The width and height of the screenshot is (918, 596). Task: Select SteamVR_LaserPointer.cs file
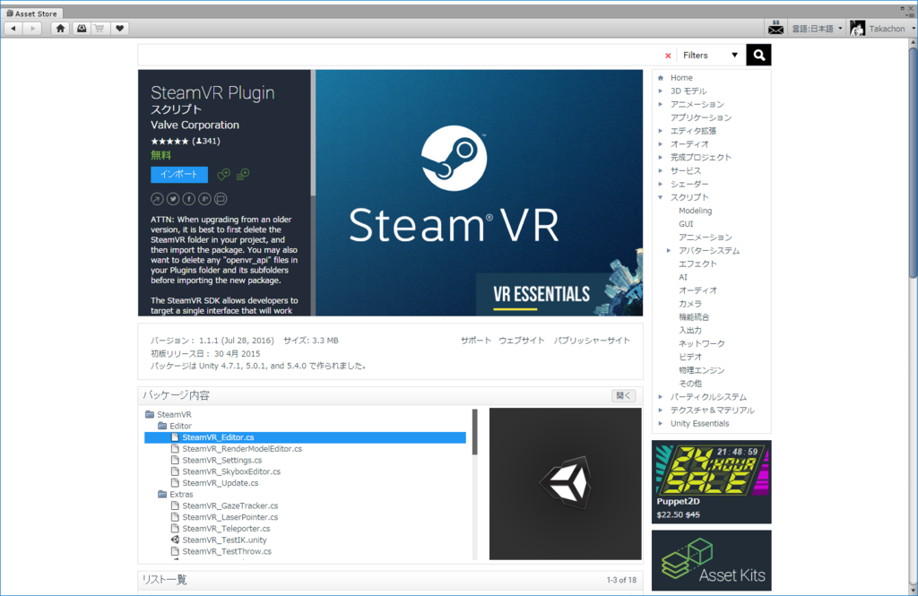tap(230, 517)
